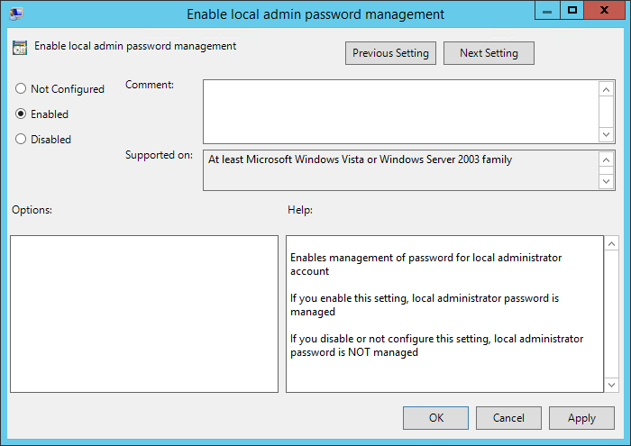The width and height of the screenshot is (631, 446).
Task: Select the Not Configured radio button
Action: (21, 89)
